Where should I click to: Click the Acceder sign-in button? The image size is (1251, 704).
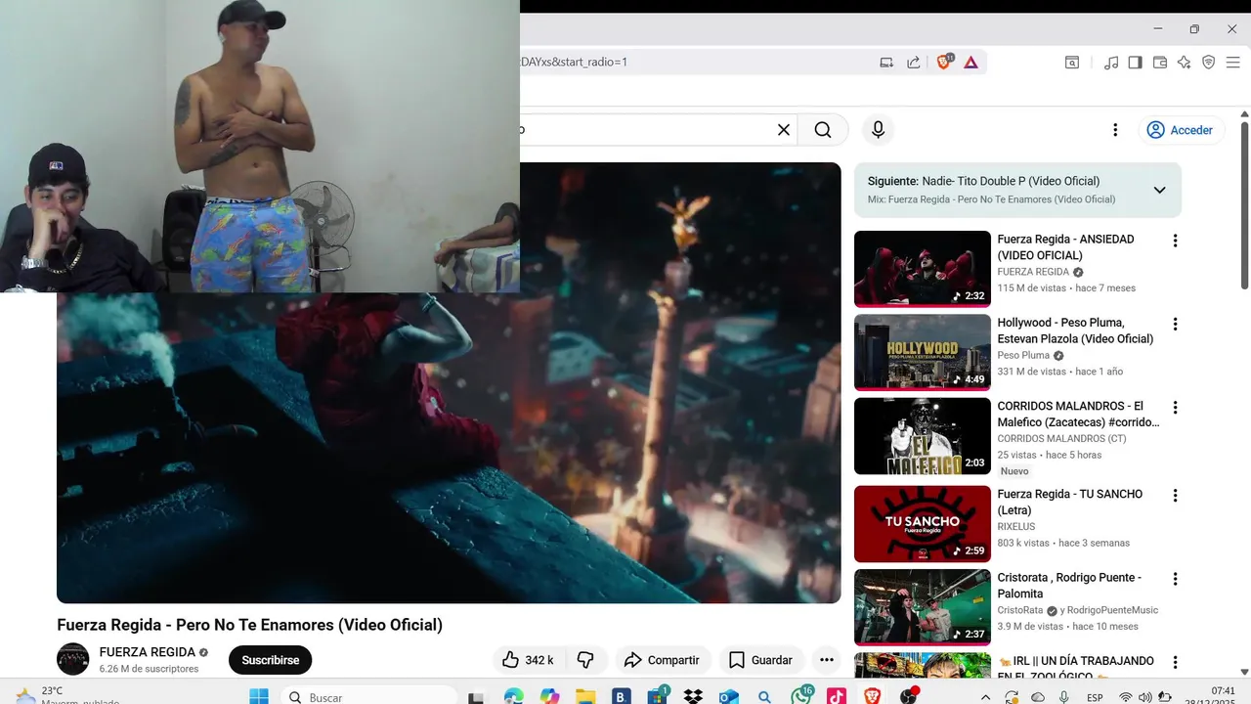pos(1180,130)
